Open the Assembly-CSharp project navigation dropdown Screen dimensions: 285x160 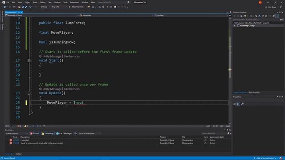pyautogui.click(x=42, y=16)
